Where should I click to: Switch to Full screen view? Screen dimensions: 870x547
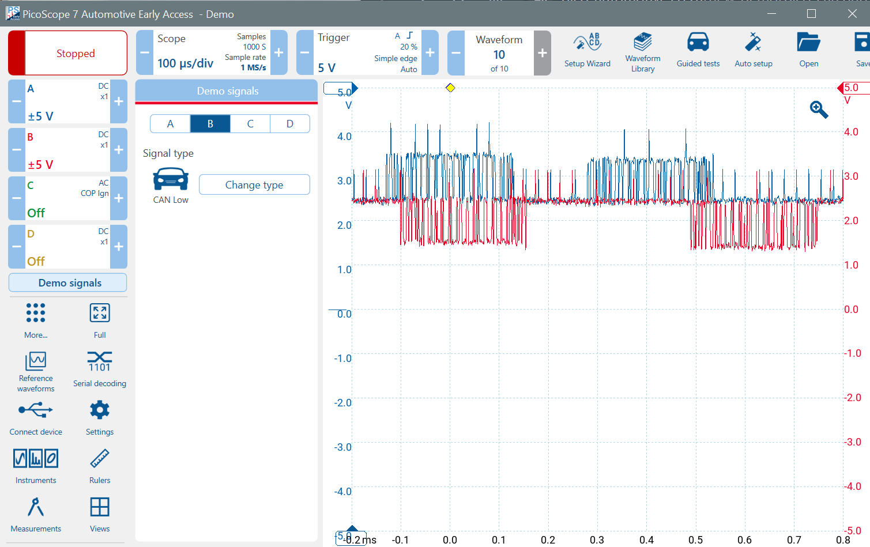point(100,320)
